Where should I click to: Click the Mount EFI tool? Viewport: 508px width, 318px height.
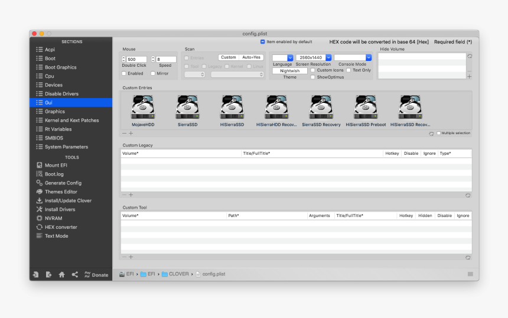click(56, 165)
